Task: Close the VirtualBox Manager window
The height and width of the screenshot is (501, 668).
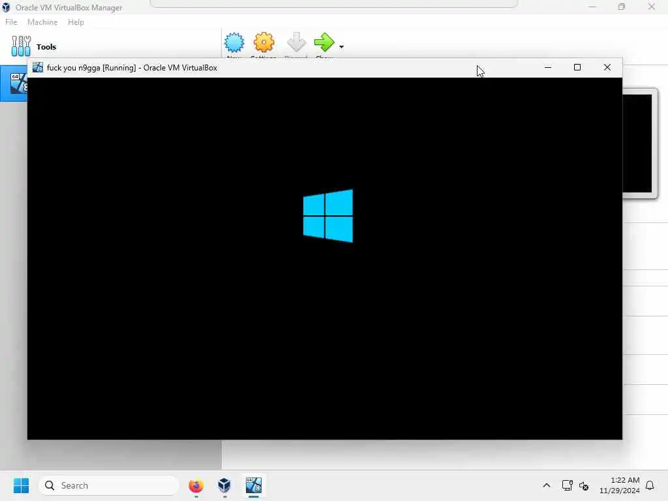Action: [x=652, y=7]
